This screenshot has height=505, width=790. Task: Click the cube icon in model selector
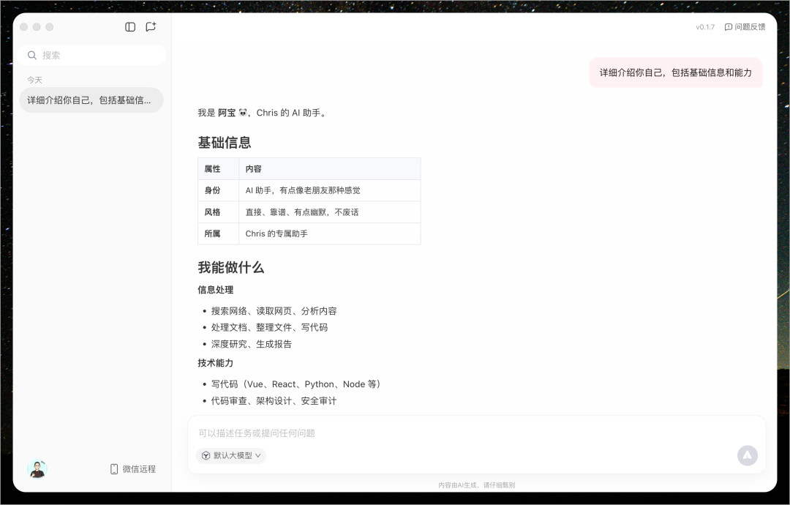[x=206, y=456]
